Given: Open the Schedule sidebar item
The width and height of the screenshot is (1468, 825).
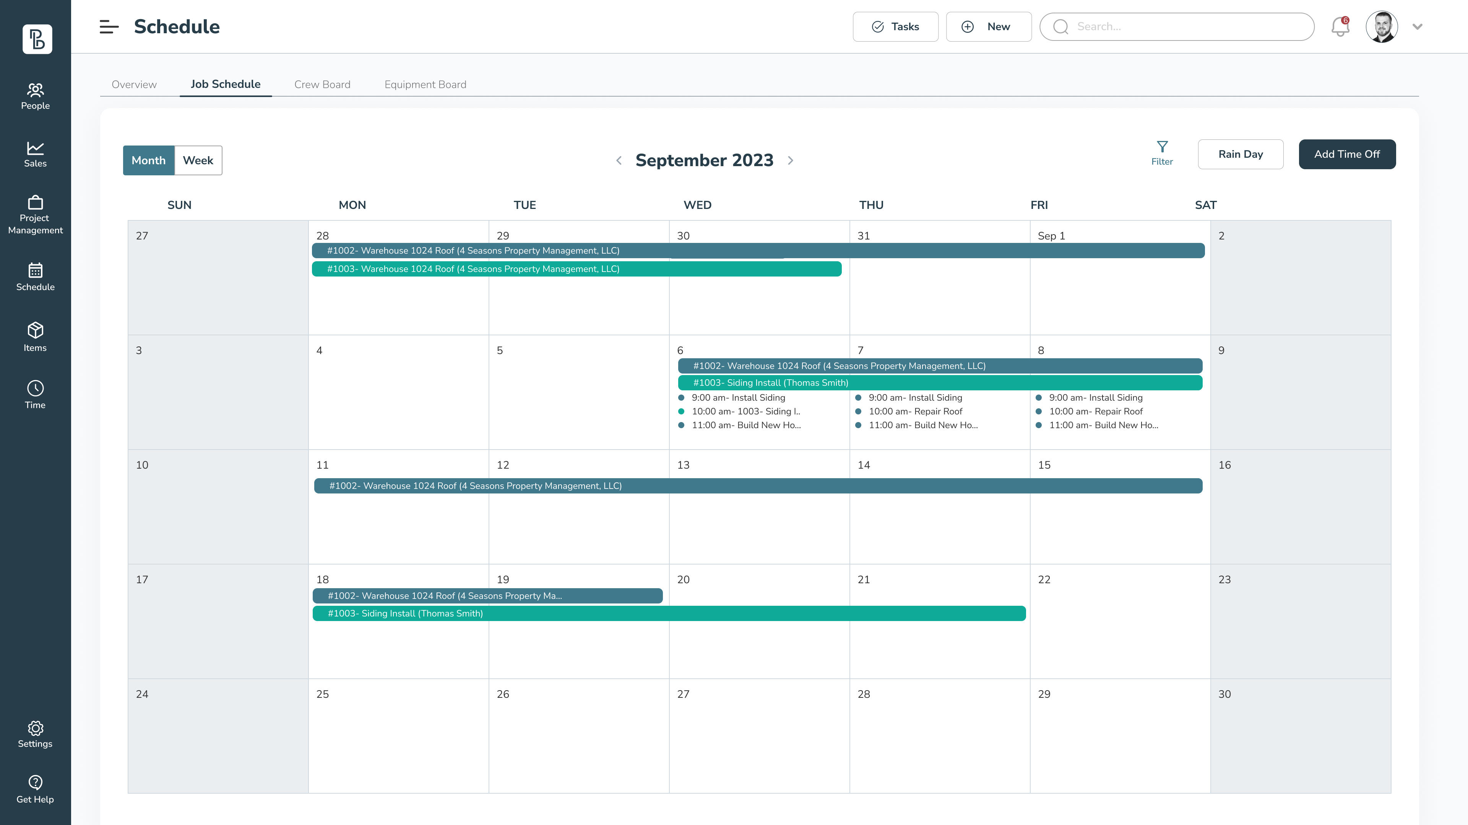Looking at the screenshot, I should [35, 277].
